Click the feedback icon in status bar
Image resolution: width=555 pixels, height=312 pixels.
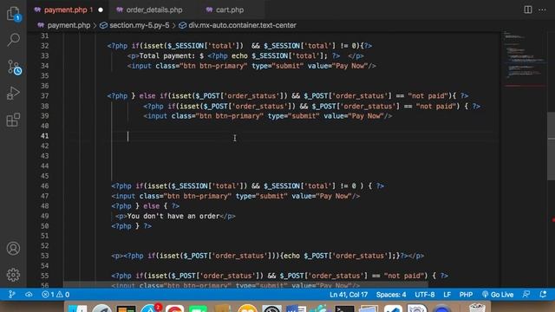526,295
